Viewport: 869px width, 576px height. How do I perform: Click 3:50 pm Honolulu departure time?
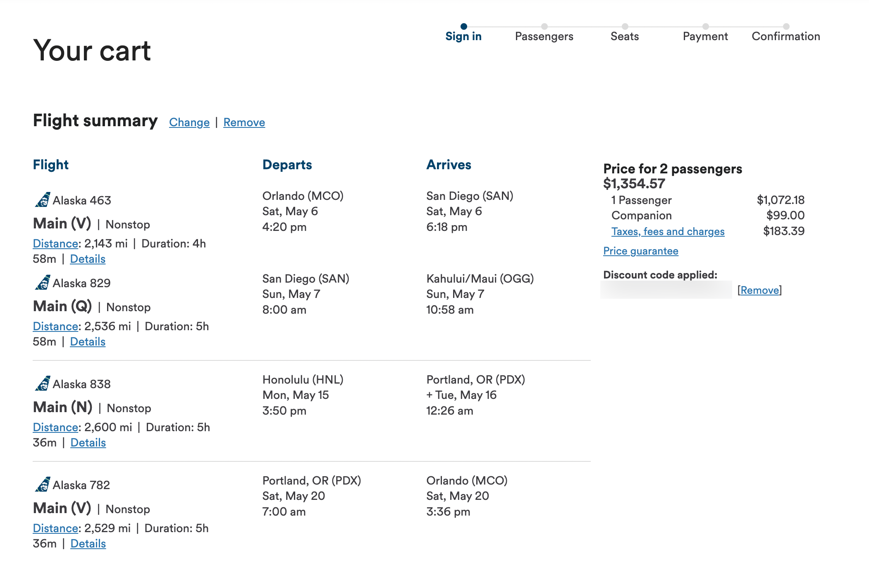[x=284, y=411]
